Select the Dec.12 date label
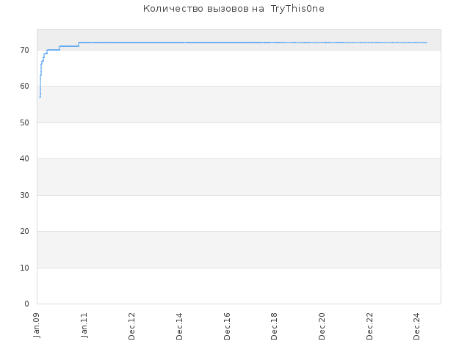This screenshot has width=470, height=352. 132,326
